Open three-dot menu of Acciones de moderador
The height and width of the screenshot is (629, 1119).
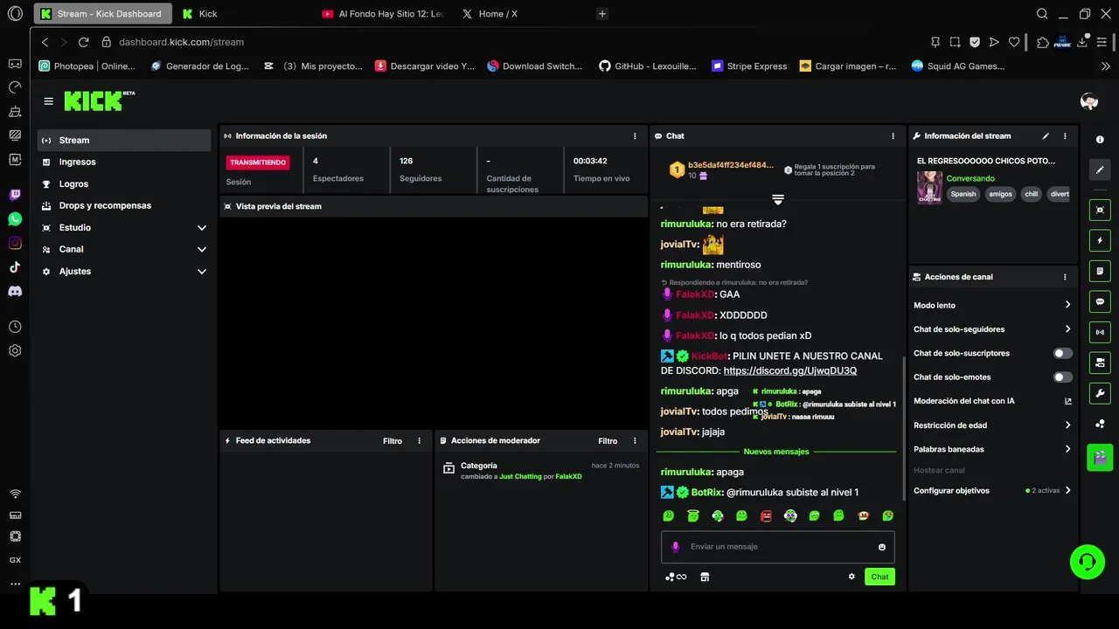(x=635, y=441)
